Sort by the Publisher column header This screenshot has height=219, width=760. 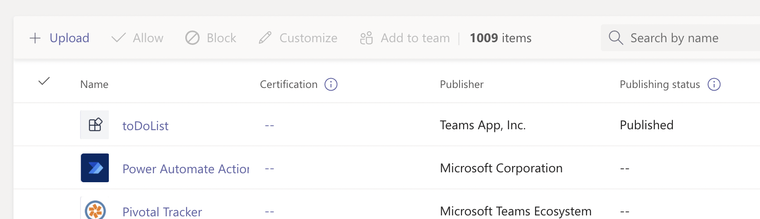[x=461, y=84]
